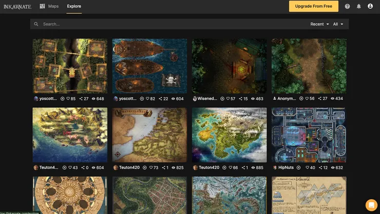Open author HipNuts' profile name
The image size is (380, 214).
coord(286,167)
